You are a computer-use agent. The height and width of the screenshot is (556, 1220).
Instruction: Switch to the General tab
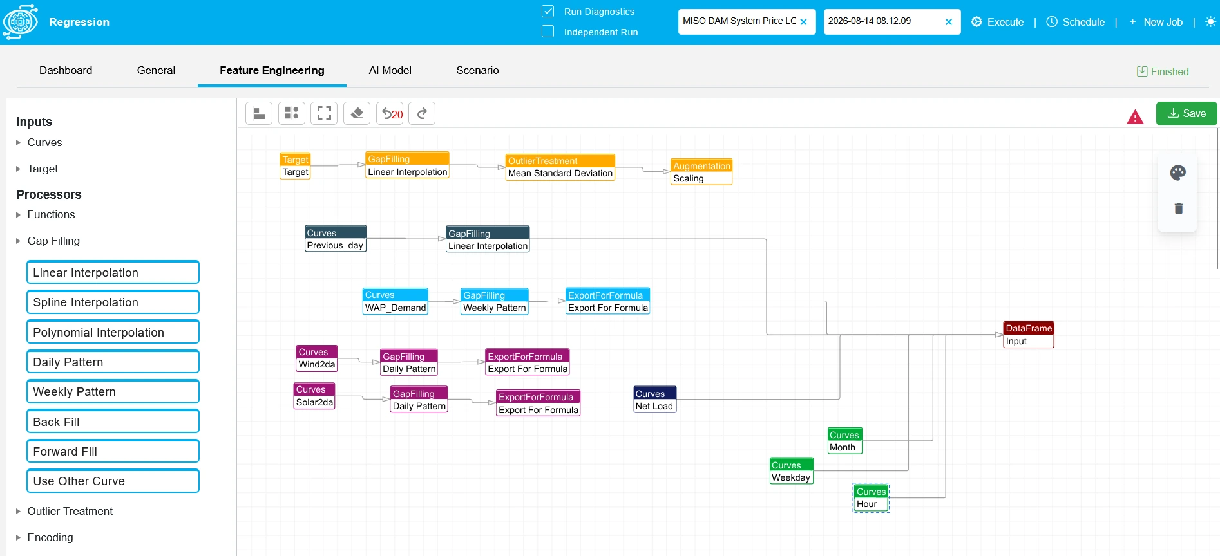click(156, 70)
